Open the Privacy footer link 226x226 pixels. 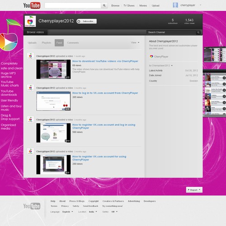click(65, 206)
